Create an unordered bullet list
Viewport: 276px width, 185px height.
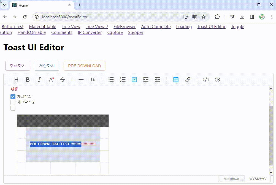pos(111,80)
